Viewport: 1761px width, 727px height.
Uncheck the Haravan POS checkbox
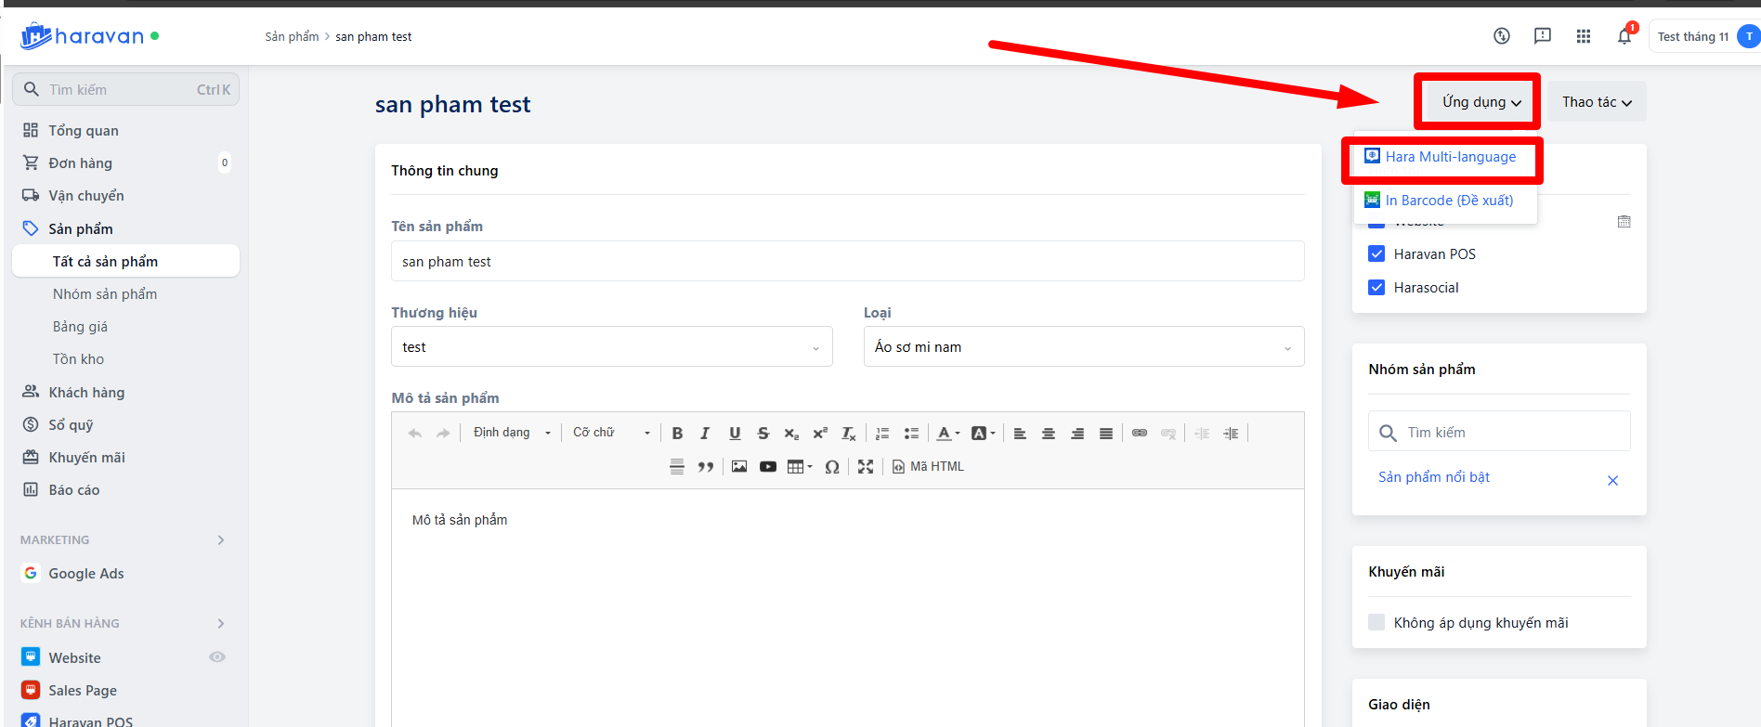click(x=1376, y=254)
